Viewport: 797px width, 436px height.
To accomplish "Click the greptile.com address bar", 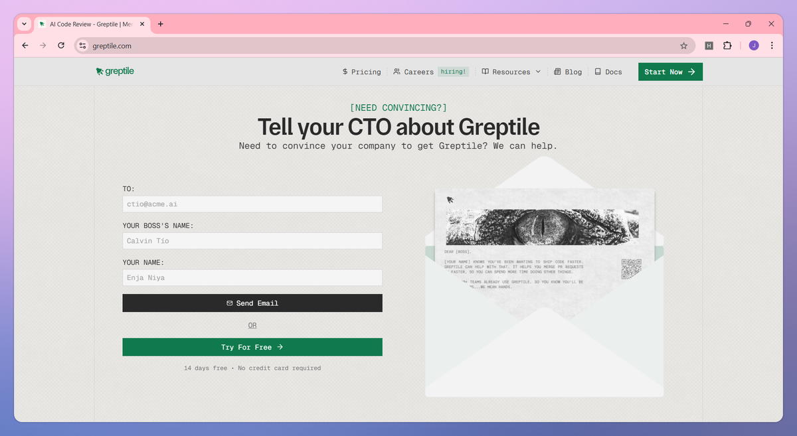I will [x=385, y=46].
